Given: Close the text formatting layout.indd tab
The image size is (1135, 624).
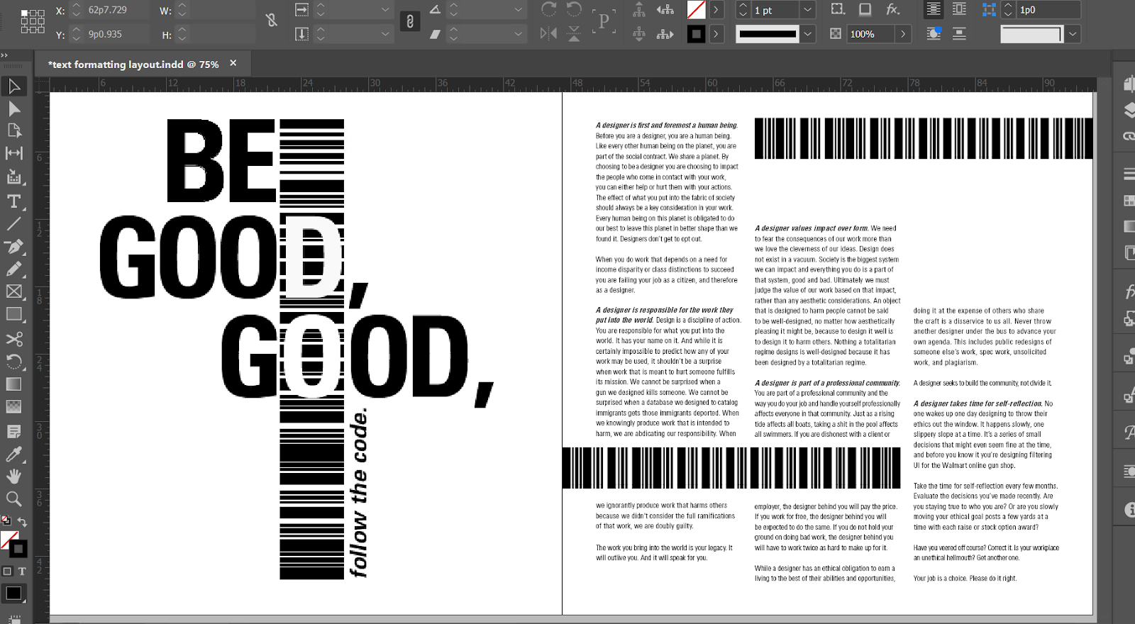Looking at the screenshot, I should [x=233, y=63].
